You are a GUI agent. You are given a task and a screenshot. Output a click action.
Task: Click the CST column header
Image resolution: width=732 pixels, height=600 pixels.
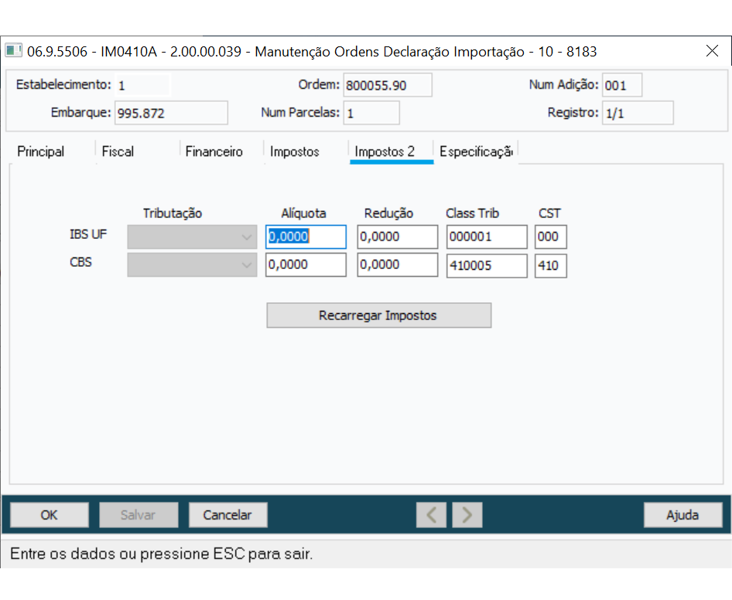[x=549, y=213]
